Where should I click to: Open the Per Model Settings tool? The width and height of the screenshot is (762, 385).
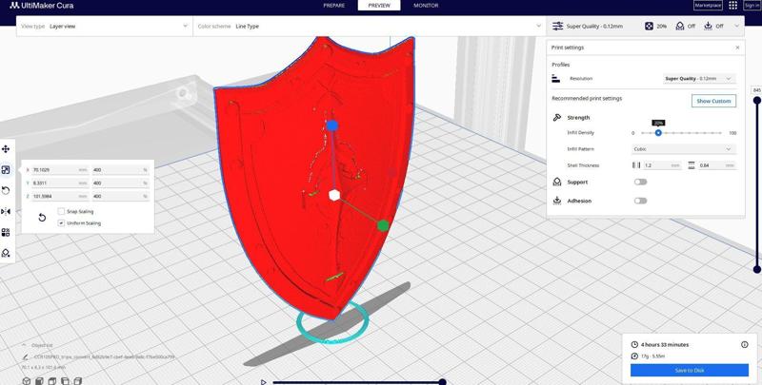6,232
